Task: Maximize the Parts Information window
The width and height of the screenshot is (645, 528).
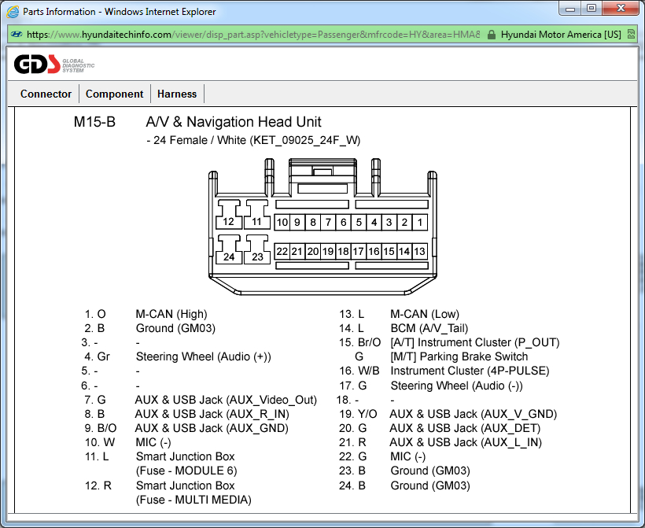Action: [x=592, y=9]
